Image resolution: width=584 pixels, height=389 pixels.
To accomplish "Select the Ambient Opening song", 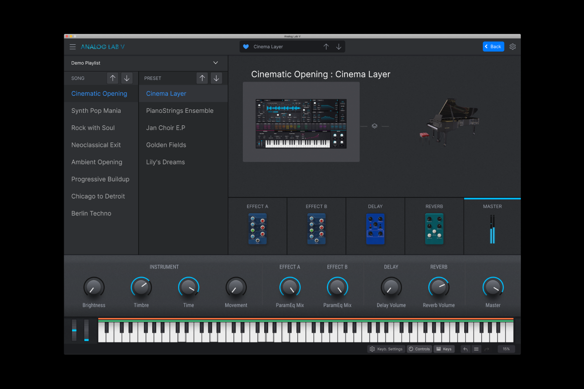I will point(101,162).
